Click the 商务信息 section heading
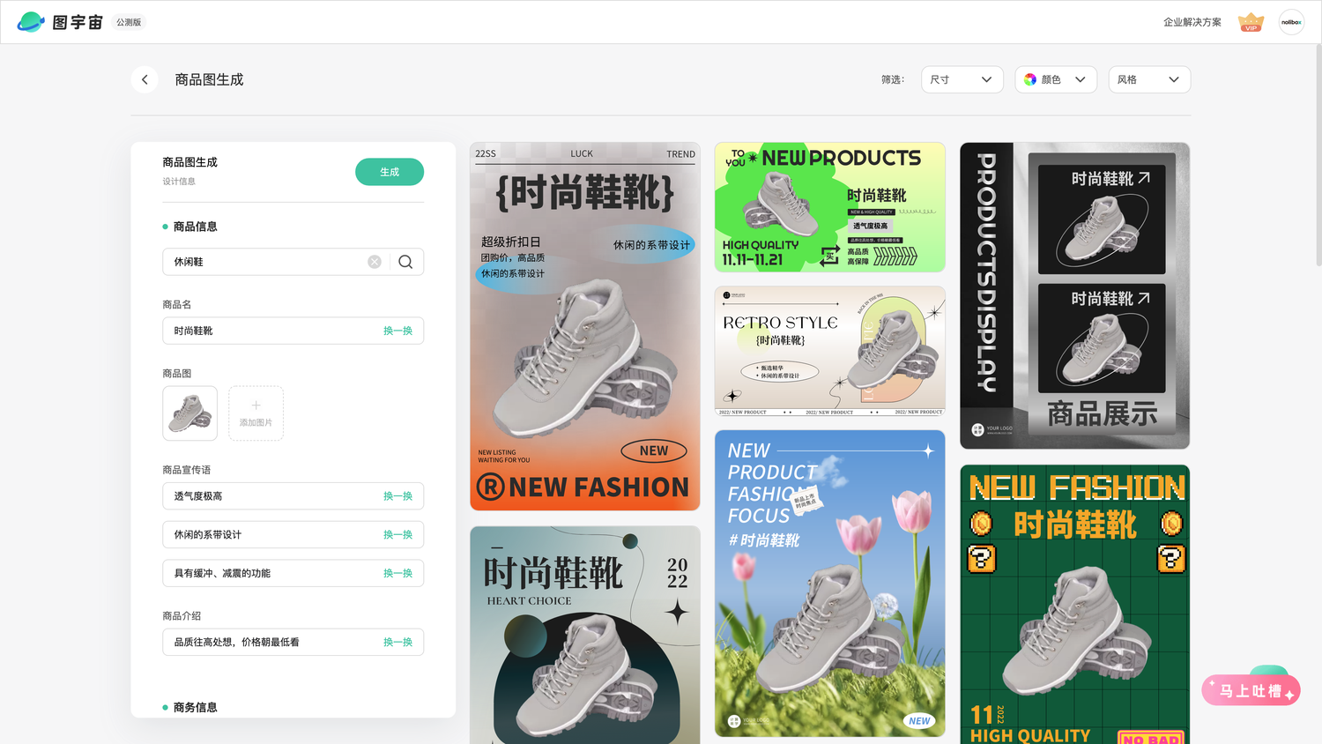1322x744 pixels. [x=195, y=707]
